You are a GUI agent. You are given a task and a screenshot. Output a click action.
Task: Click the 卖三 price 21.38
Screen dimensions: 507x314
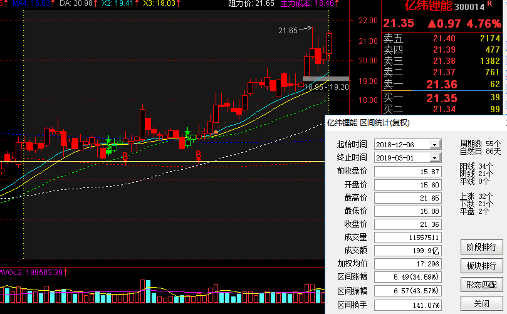click(444, 61)
